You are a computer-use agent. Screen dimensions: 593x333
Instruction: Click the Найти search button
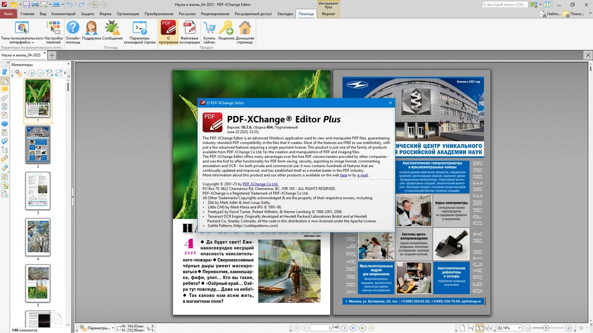tap(550, 14)
